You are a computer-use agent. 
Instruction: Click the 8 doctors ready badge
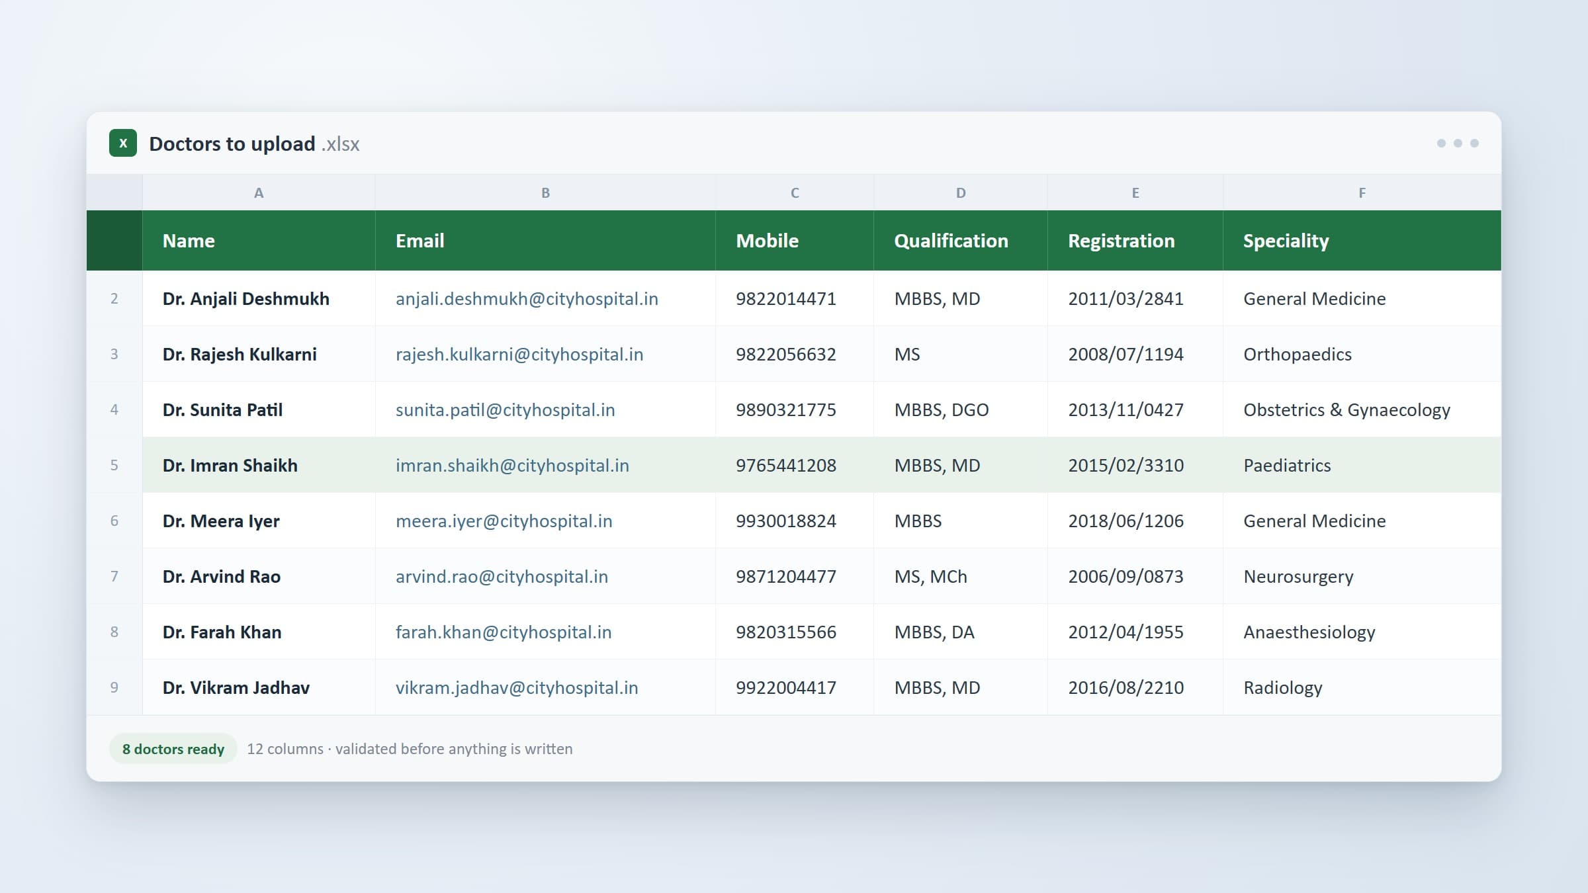pos(173,749)
